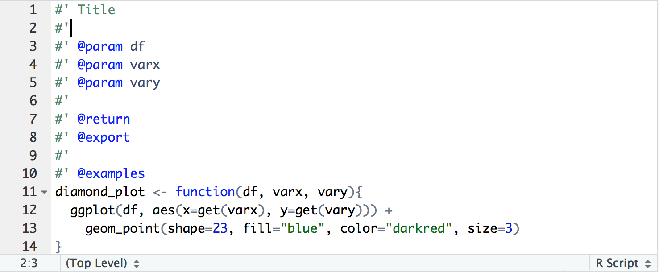Click the @param tag before df
The width and height of the screenshot is (659, 272).
100,46
